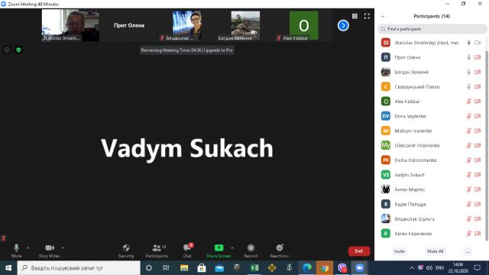Open Microsoft Store from taskbar
Image resolution: width=489 pixels, height=275 pixels.
click(x=202, y=268)
